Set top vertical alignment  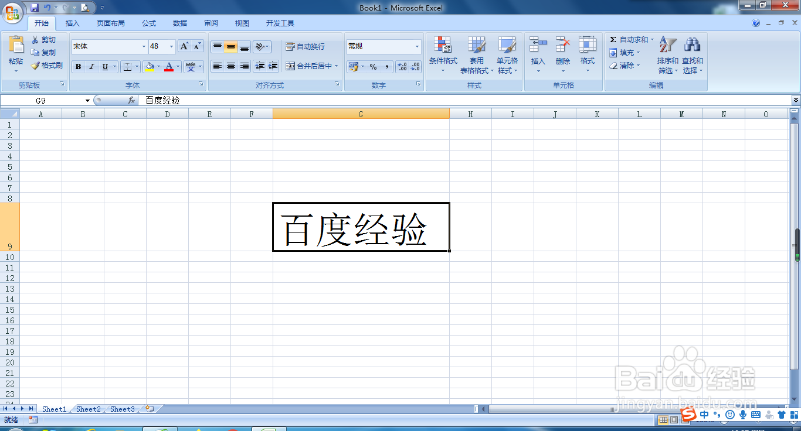point(218,46)
